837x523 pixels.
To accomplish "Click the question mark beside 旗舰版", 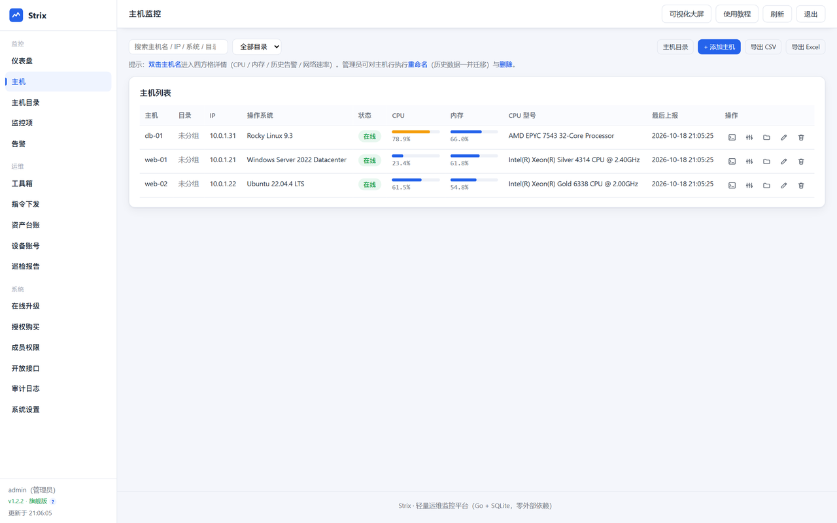I will [x=53, y=501].
